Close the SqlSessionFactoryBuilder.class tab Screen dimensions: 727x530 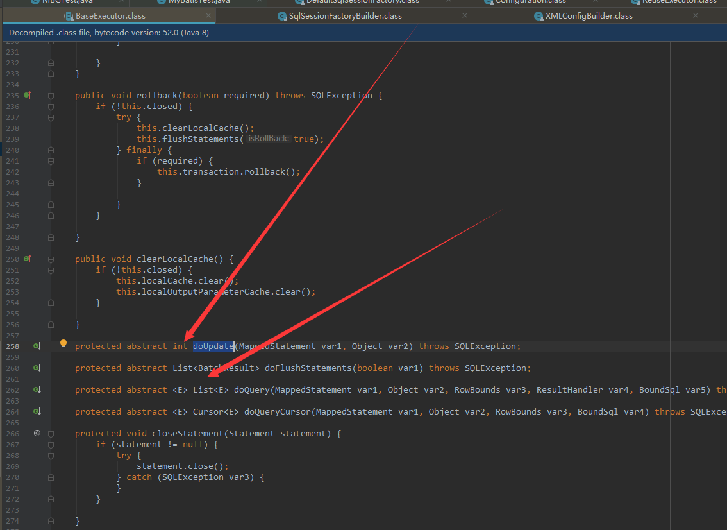pos(465,16)
